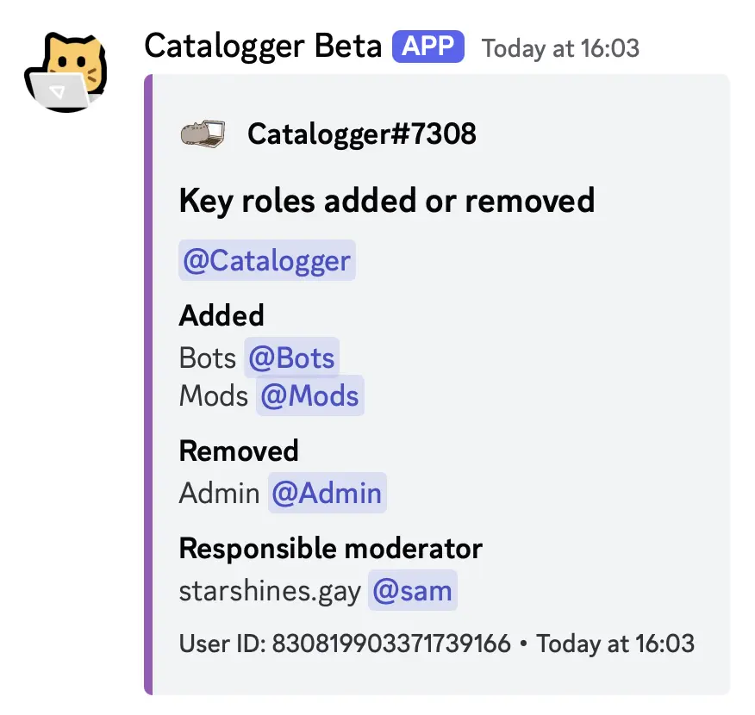Click the small cat icon beside Catalogger#7308
Viewport: 755px width, 715px height.
[x=202, y=134]
